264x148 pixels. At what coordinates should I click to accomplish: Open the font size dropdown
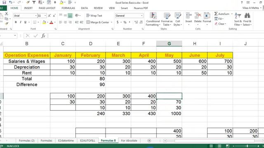(x=45, y=16)
